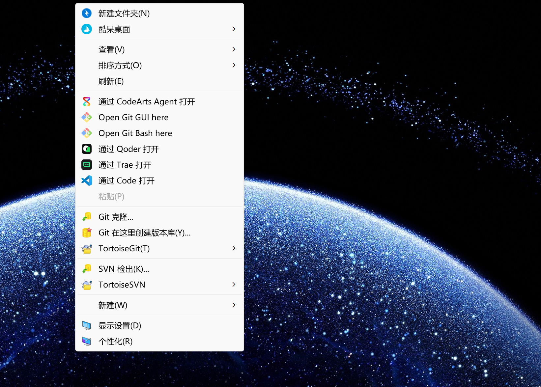The height and width of the screenshot is (387, 541).
Task: Expand the 排序方式(O) submenu arrow
Action: tap(234, 65)
